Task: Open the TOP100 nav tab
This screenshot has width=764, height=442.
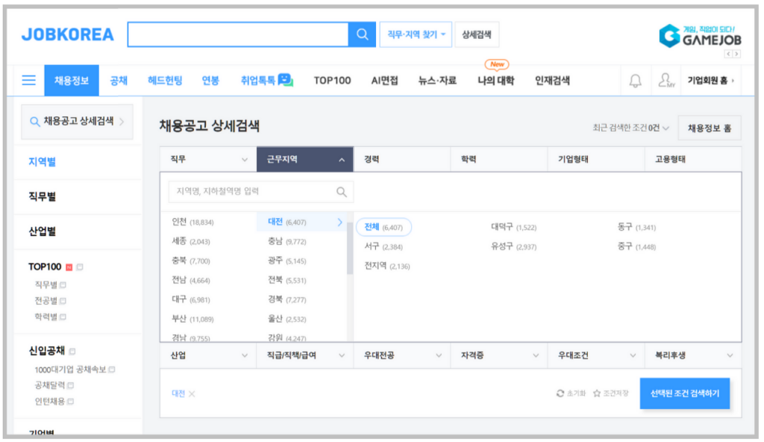Action: click(332, 81)
